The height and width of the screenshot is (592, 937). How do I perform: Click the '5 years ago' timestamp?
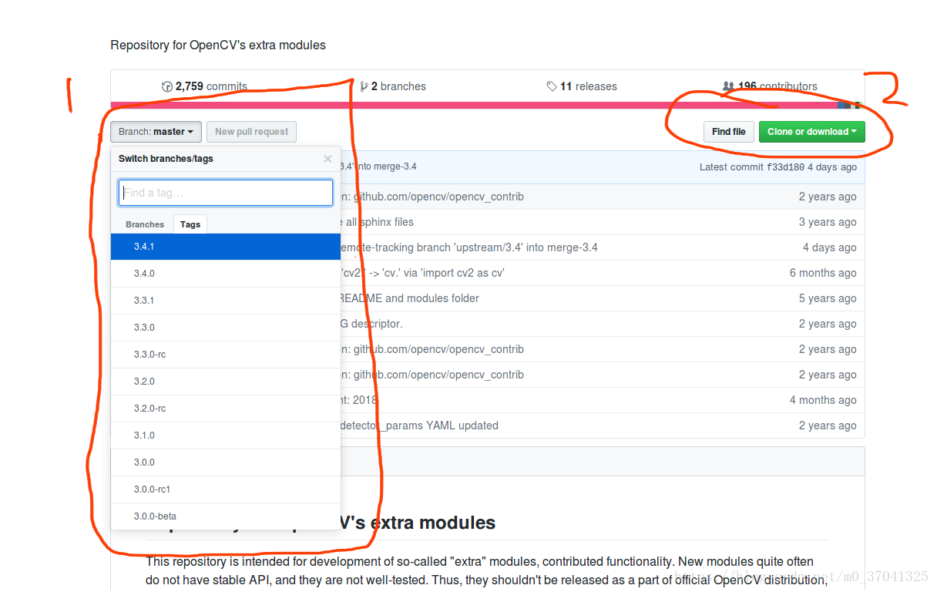pos(828,298)
